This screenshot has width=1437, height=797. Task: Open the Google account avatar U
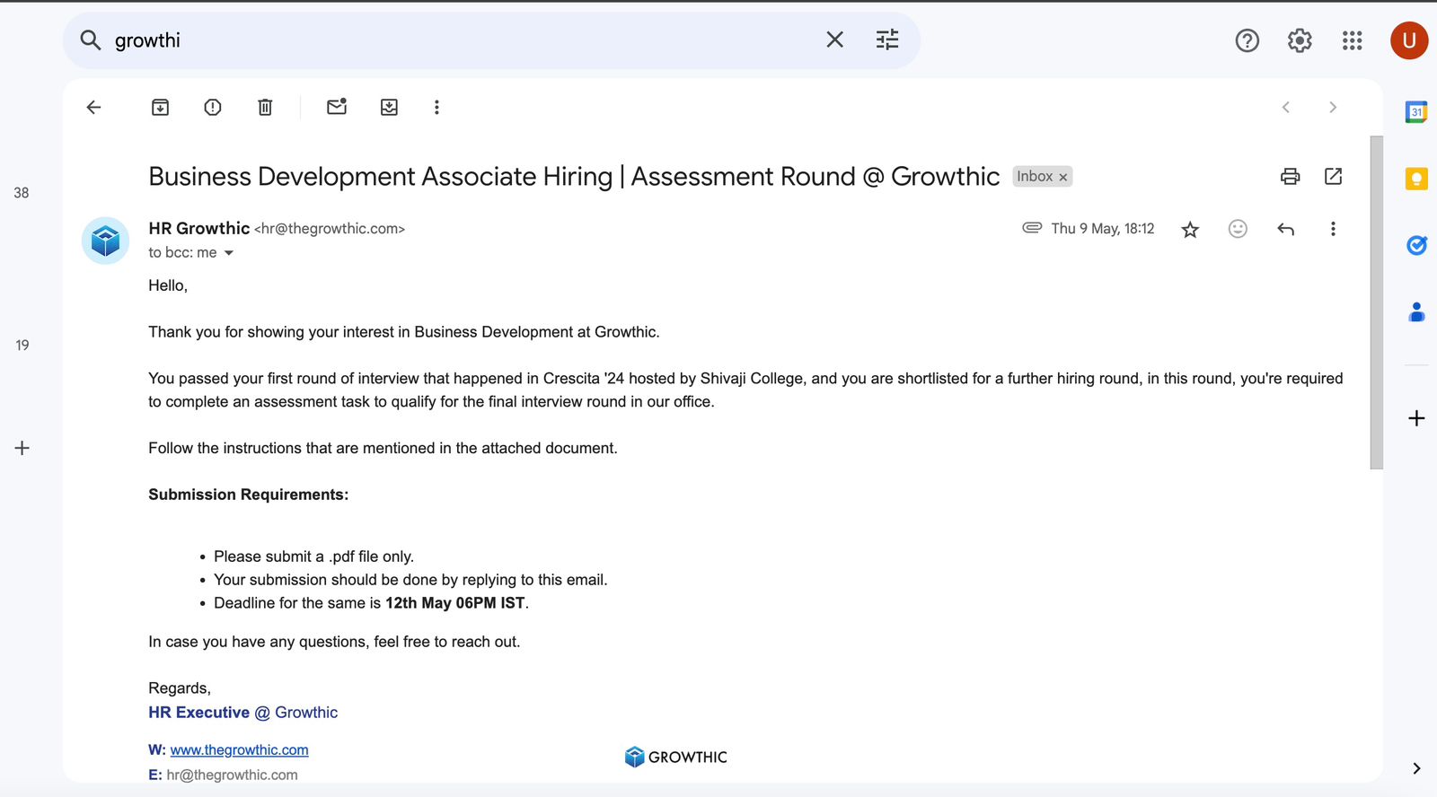pyautogui.click(x=1409, y=40)
